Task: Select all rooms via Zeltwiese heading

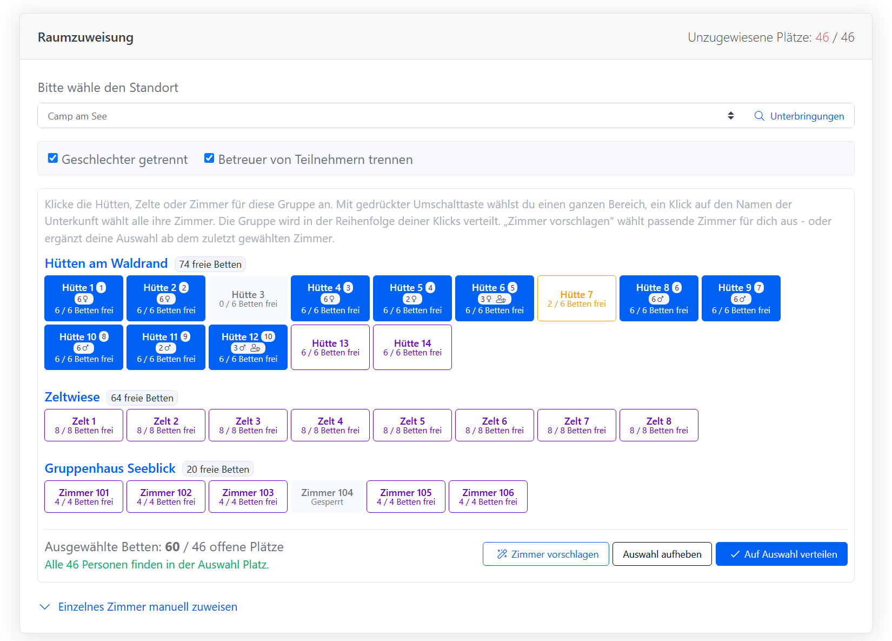Action: pos(72,397)
